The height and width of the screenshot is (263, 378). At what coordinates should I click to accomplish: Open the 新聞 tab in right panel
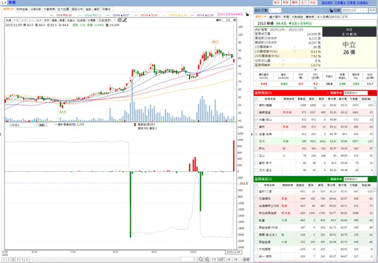pos(286,17)
